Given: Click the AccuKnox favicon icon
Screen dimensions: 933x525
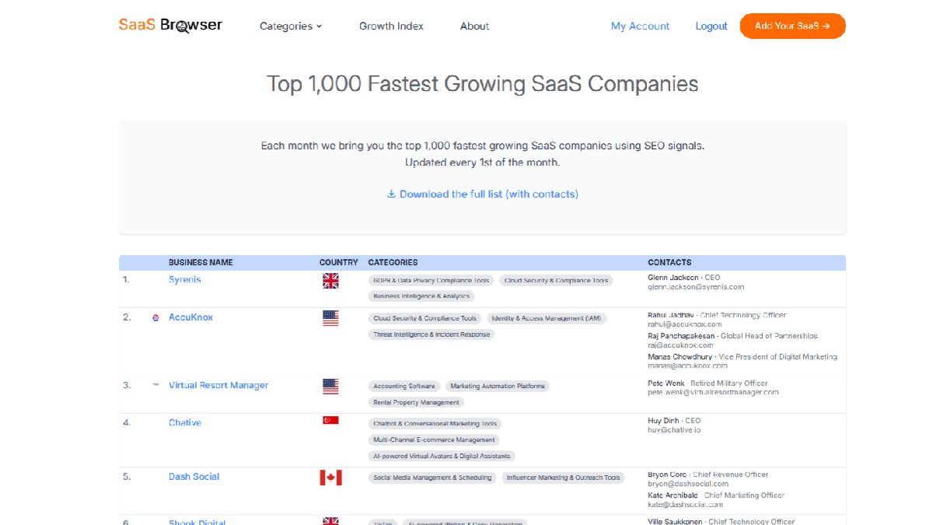Looking at the screenshot, I should point(155,317).
